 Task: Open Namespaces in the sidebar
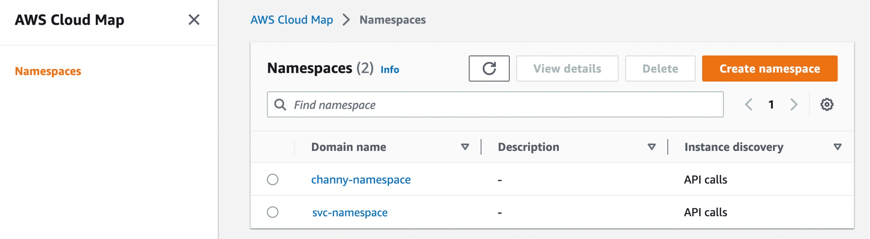48,71
